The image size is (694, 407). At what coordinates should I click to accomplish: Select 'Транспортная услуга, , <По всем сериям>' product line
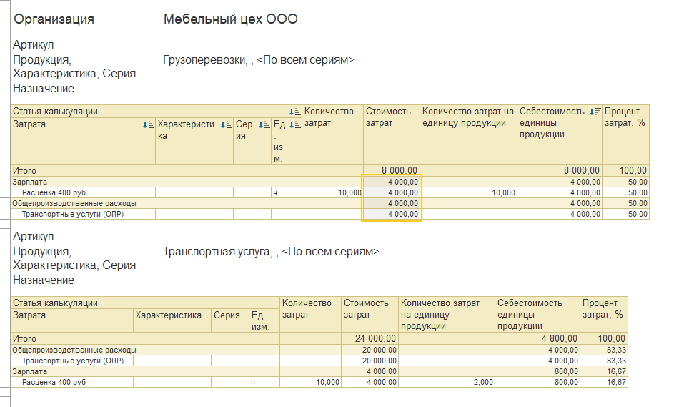(x=271, y=252)
